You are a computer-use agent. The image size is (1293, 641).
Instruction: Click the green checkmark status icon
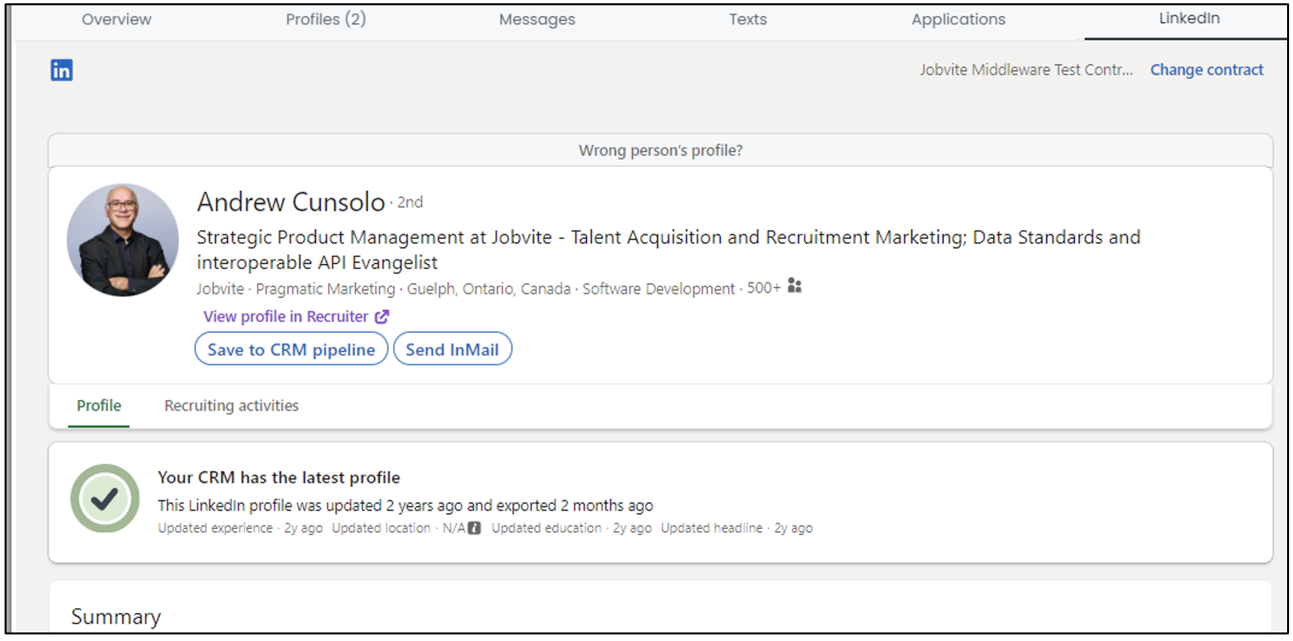[105, 498]
